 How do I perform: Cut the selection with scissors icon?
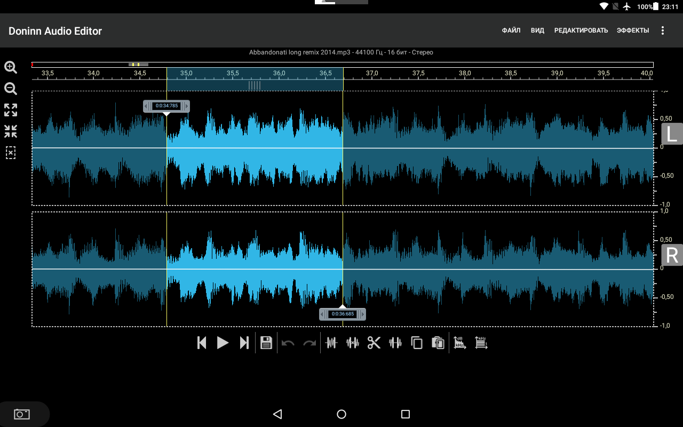coord(374,343)
